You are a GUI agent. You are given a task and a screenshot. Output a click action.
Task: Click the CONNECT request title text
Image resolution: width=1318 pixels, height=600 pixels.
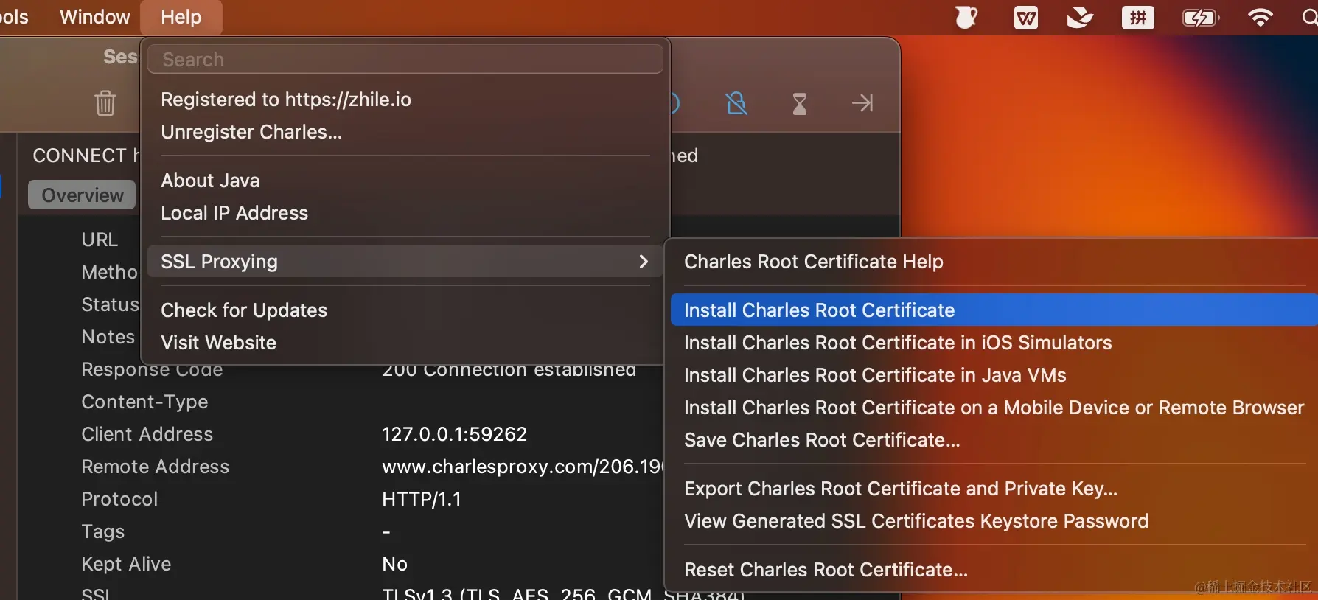tap(86, 156)
